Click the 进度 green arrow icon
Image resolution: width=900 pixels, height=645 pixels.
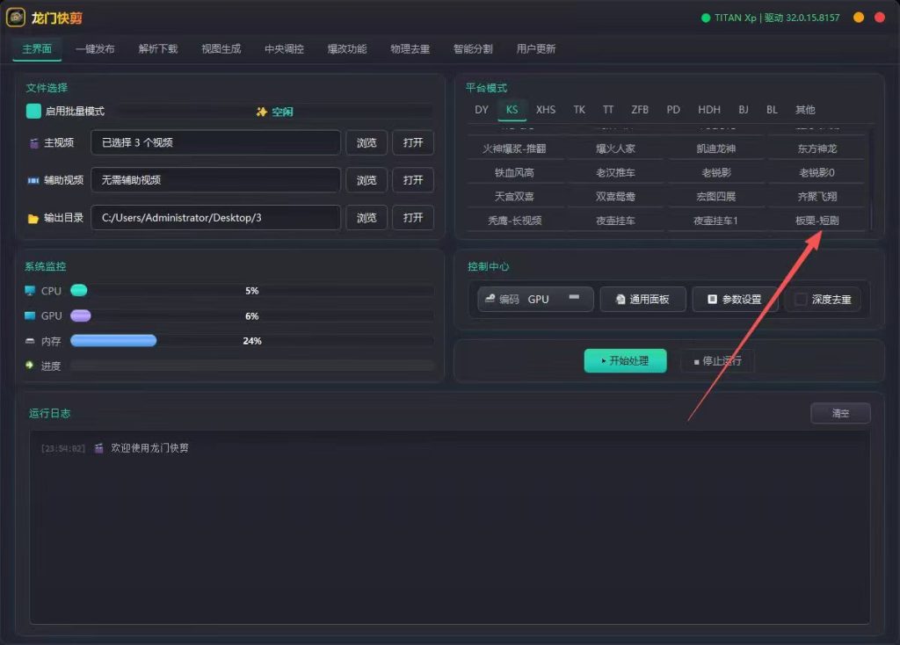(29, 365)
